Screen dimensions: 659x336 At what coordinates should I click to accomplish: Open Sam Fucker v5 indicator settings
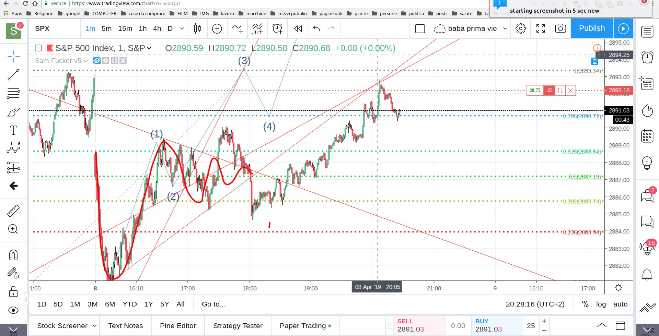click(x=106, y=61)
